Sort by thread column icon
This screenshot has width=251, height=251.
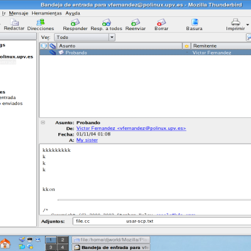coord(44,46)
